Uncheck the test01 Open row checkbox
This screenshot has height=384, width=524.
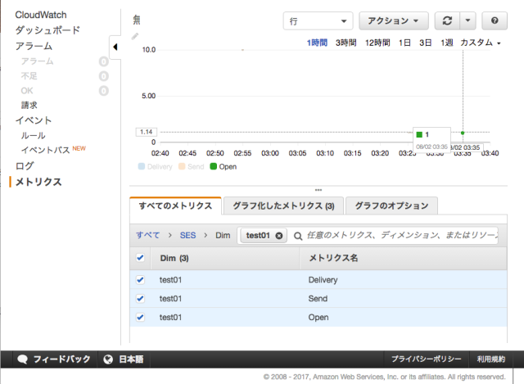click(x=140, y=317)
